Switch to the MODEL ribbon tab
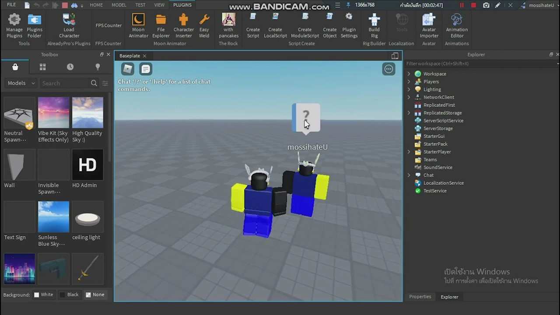 click(x=119, y=5)
